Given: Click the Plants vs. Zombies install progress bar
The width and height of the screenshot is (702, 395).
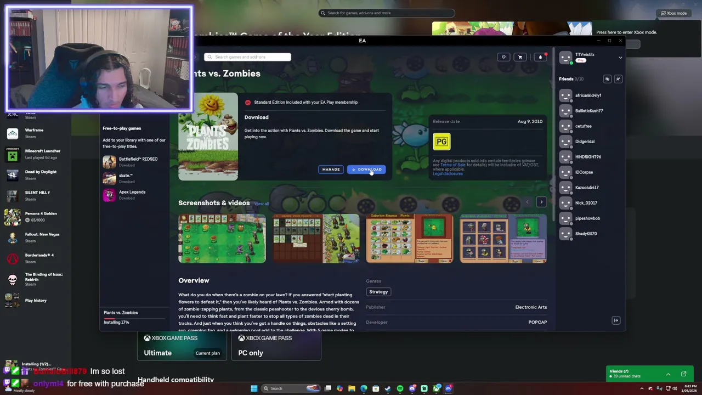Looking at the screenshot, I should click(x=134, y=318).
